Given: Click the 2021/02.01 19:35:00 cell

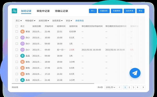Looking at the screenshot, I should tap(115, 50).
